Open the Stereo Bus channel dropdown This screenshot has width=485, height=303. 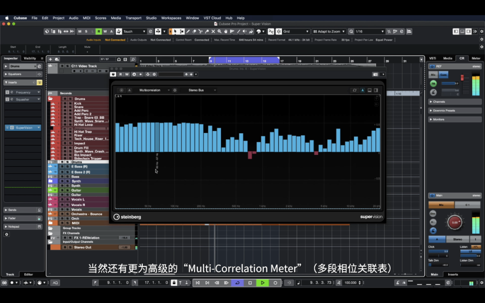(x=202, y=90)
